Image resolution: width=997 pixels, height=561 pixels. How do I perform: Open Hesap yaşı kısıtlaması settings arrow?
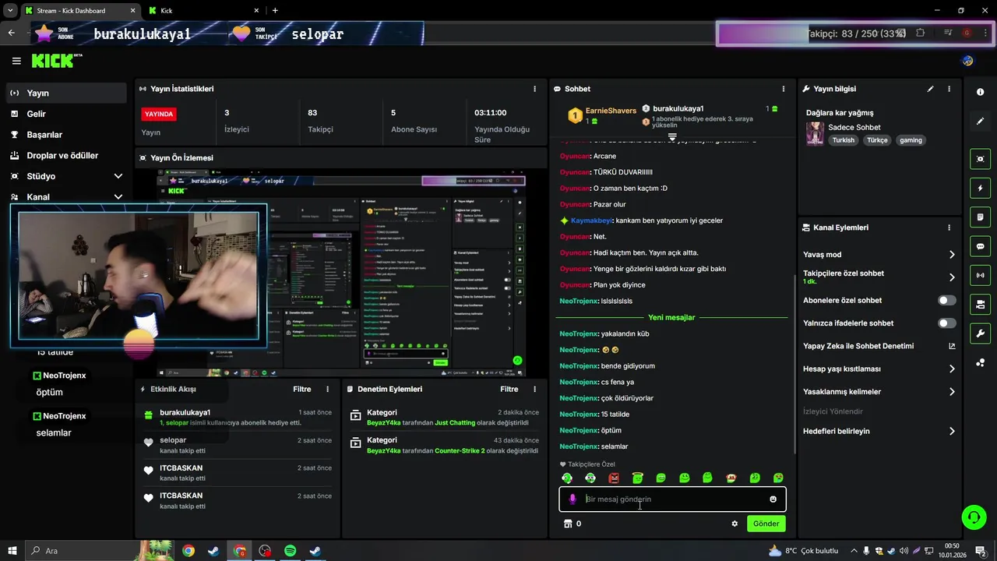tap(952, 369)
